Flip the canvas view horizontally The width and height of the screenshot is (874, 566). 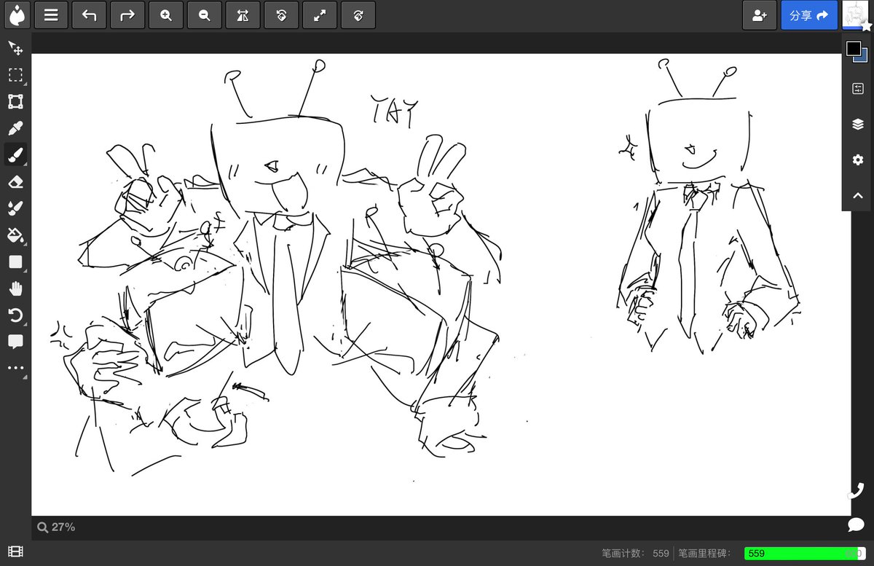click(x=243, y=15)
